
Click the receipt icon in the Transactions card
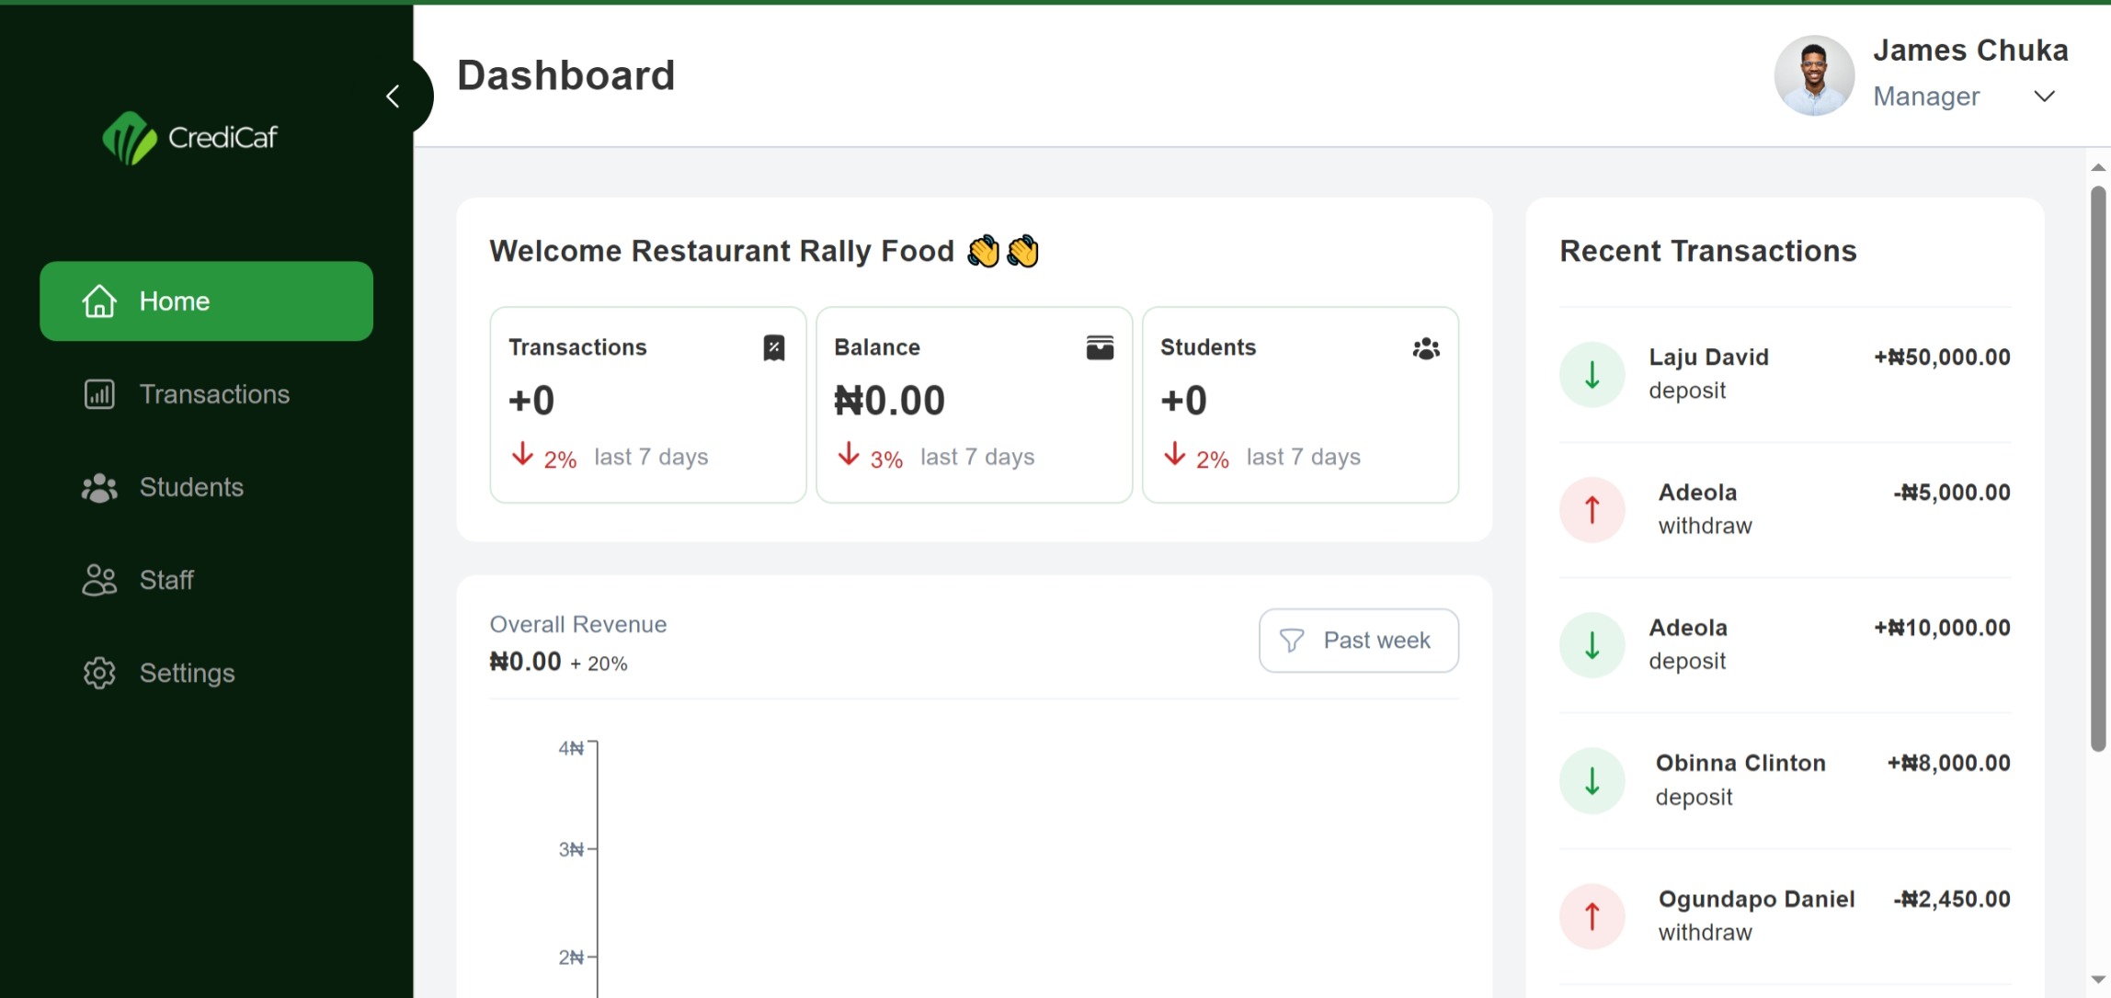click(x=774, y=348)
